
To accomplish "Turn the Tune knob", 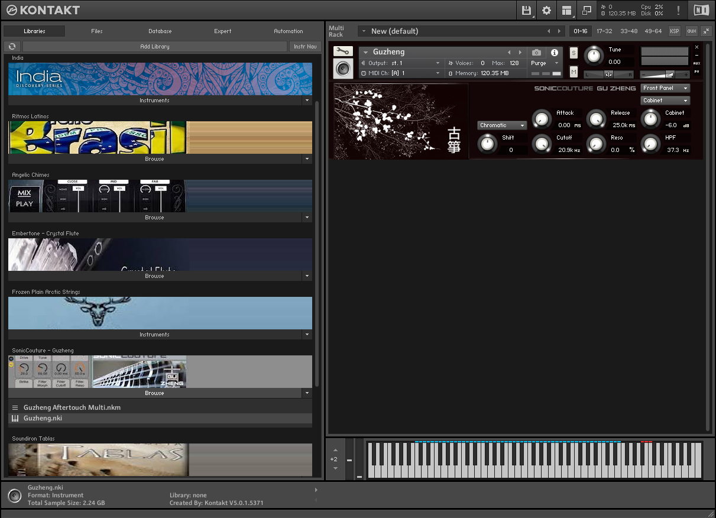I will 593,56.
